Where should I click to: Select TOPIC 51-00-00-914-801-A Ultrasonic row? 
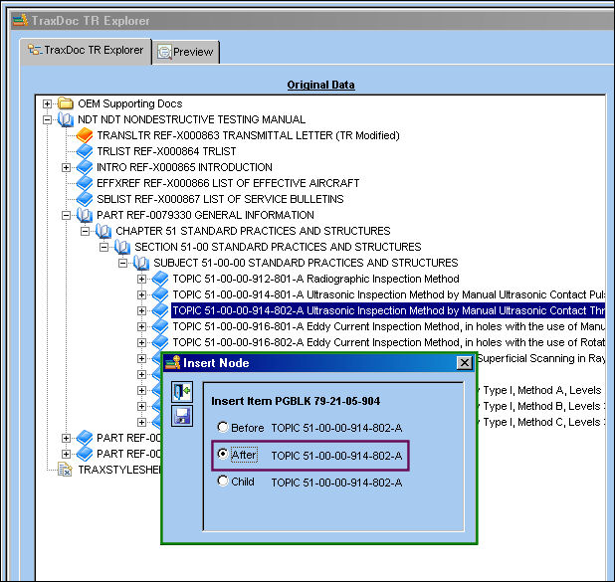(388, 294)
